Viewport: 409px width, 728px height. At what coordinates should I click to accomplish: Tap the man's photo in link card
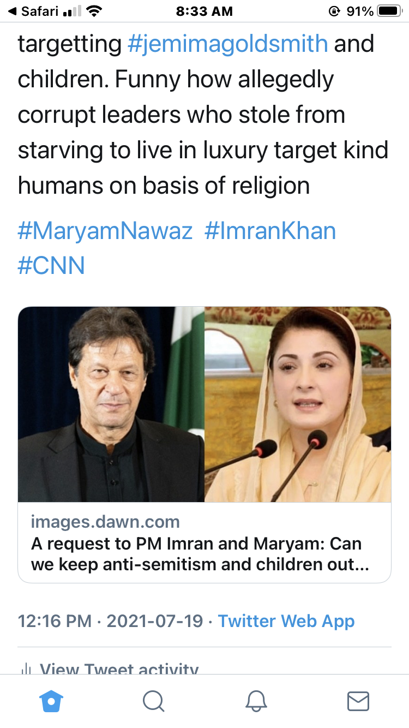click(x=111, y=404)
